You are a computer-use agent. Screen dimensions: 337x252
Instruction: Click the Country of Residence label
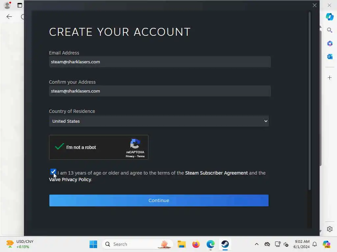click(72, 111)
